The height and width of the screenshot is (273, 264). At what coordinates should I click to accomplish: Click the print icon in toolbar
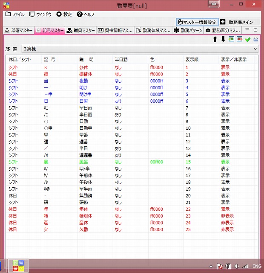tap(255, 39)
